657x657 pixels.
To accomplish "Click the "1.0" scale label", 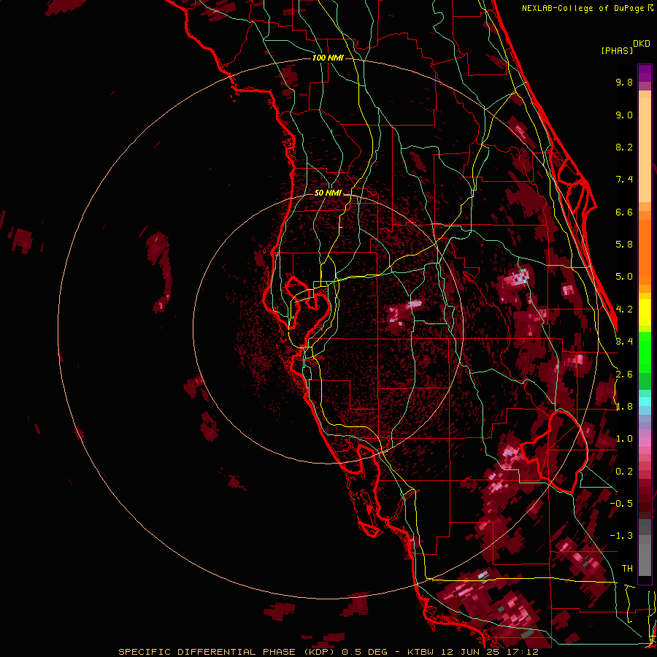I will pos(624,439).
